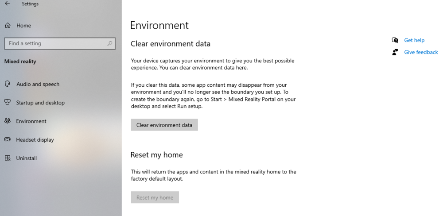Click the Get help chat bubble icon
Image resolution: width=443 pixels, height=216 pixels.
tap(395, 40)
